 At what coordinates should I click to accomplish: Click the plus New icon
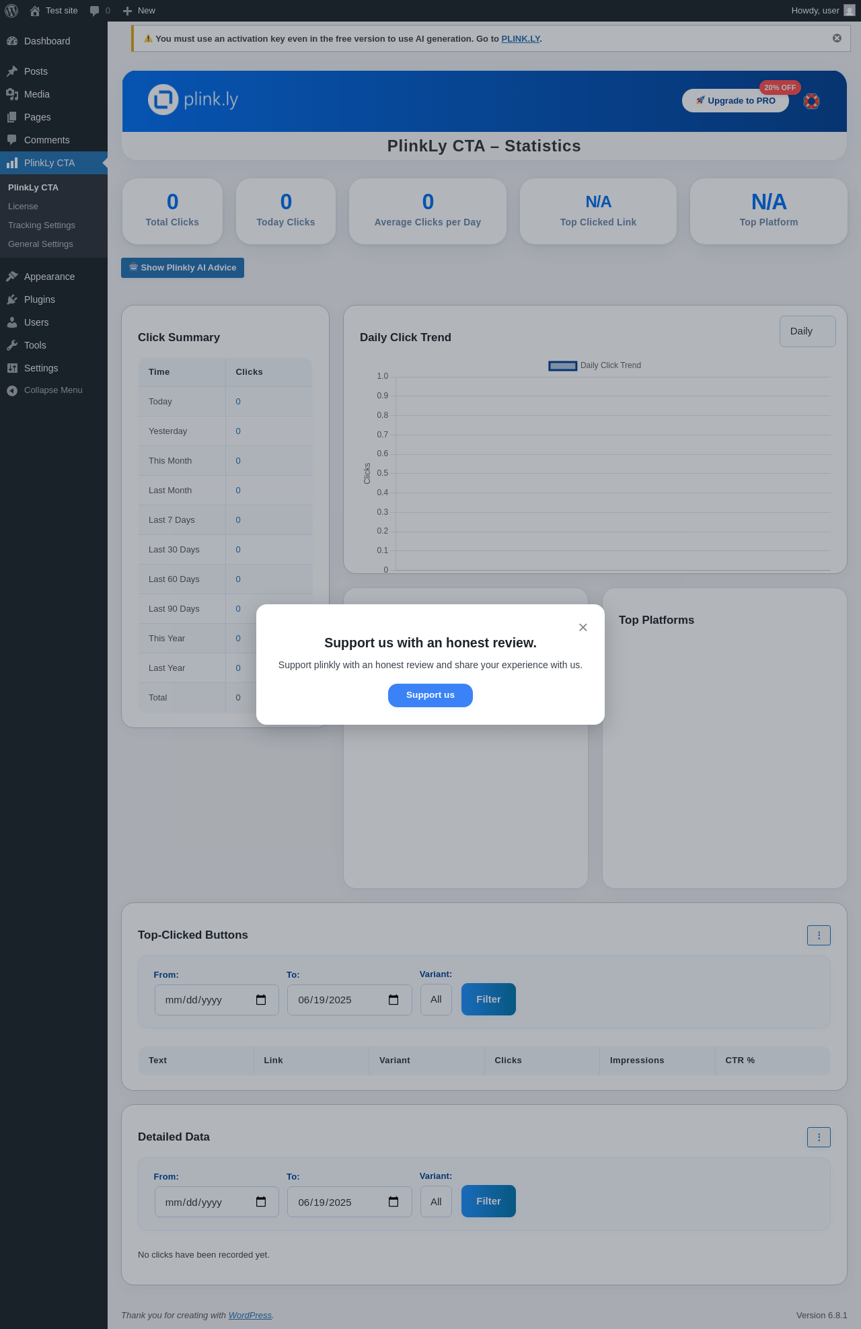127,11
